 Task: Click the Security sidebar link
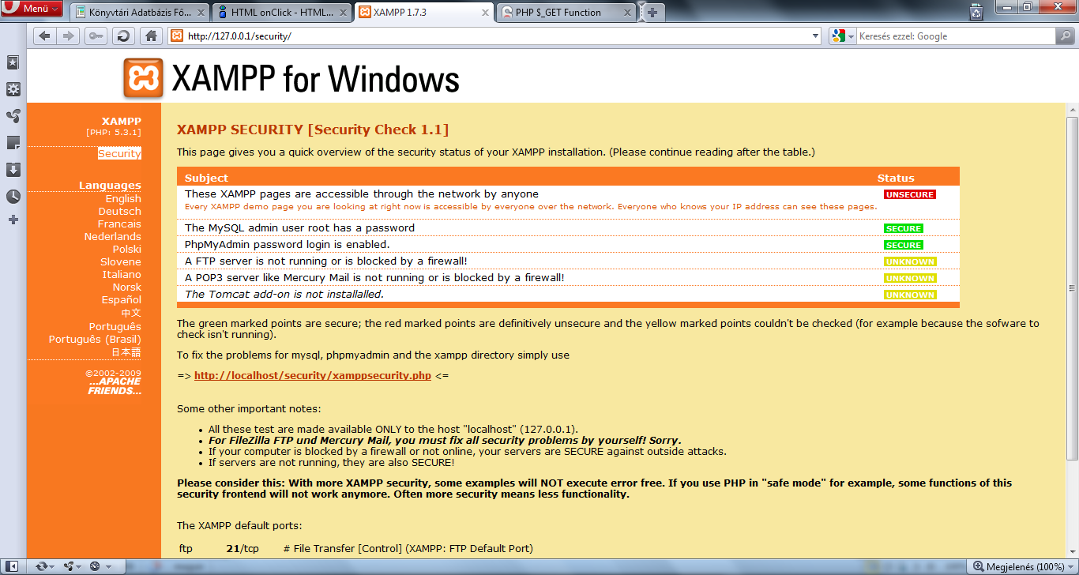[x=119, y=153]
